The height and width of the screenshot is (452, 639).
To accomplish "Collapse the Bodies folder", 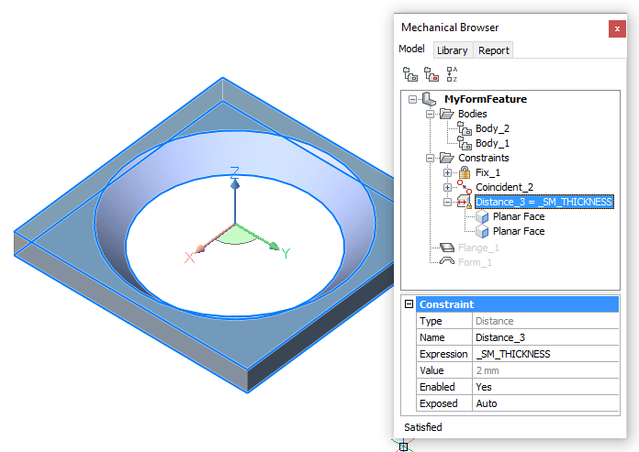I will pos(429,114).
